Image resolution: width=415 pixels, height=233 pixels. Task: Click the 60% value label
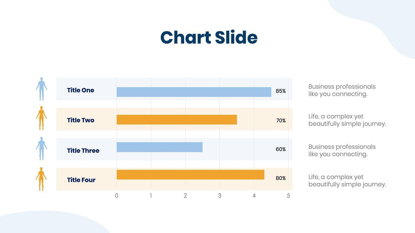281,149
